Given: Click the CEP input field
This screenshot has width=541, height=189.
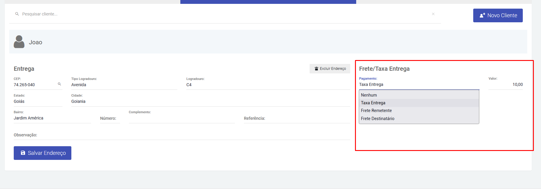Looking at the screenshot, I should pos(34,85).
